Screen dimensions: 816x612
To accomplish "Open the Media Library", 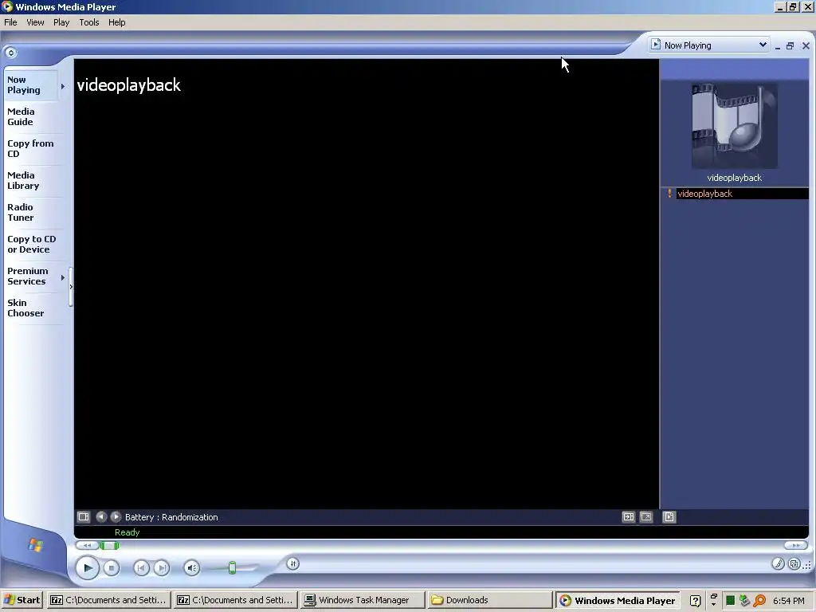I will tap(23, 181).
